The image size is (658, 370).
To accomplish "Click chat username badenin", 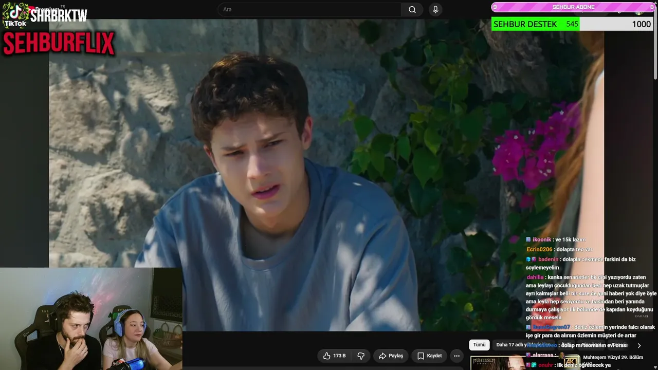I will click(x=549, y=259).
